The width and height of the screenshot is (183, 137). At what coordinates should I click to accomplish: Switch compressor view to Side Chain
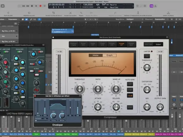pos(148,44)
